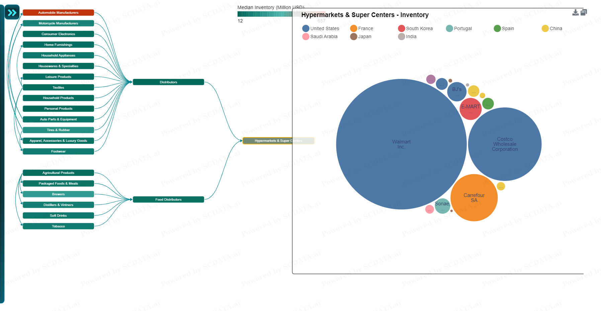Image resolution: width=601 pixels, height=311 pixels.
Task: Toggle Saudi Arabia legend entry
Action: tap(320, 36)
